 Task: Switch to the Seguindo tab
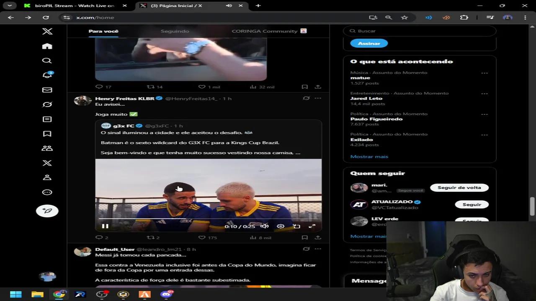pyautogui.click(x=175, y=31)
